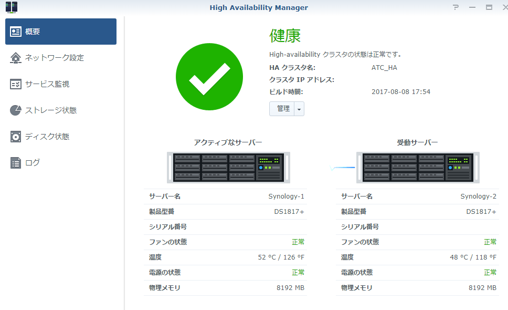Image resolution: width=508 pixels, height=310 pixels.
Task: Maximize the High Availability Manager window
Action: coord(489,7)
